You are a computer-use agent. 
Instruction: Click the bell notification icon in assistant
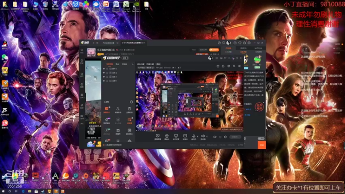pos(234,66)
